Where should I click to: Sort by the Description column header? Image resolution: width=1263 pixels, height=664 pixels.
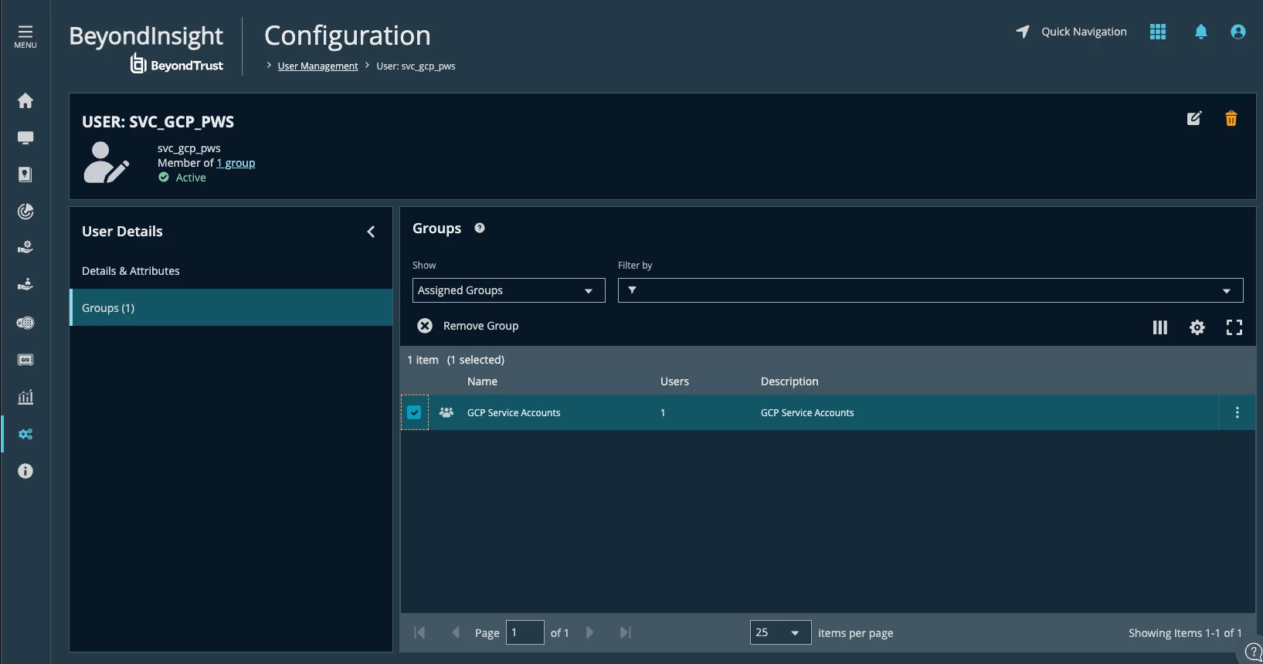click(x=789, y=381)
